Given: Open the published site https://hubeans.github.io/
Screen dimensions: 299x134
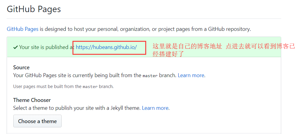Looking at the screenshot, I should click(106, 47).
